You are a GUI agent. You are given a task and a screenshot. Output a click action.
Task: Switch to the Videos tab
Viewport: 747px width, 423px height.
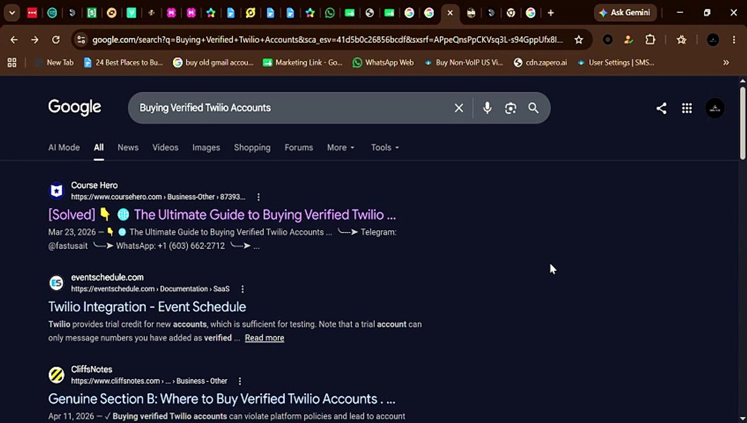pyautogui.click(x=166, y=147)
